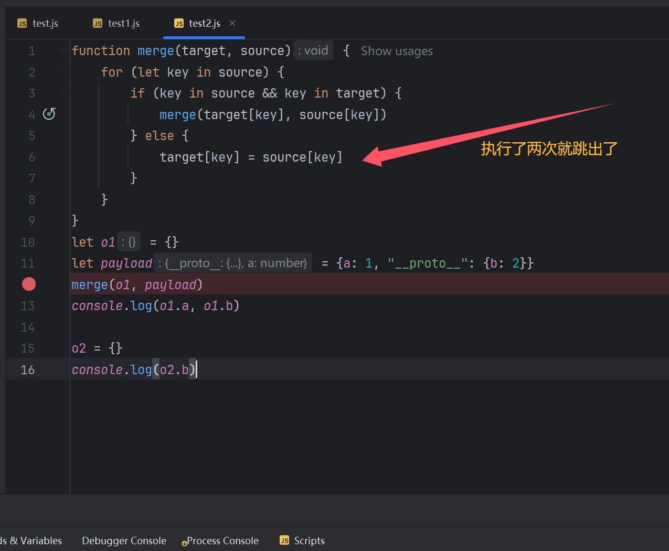The image size is (669, 551).
Task: Click the o1 type hint on line 10
Action: 129,242
